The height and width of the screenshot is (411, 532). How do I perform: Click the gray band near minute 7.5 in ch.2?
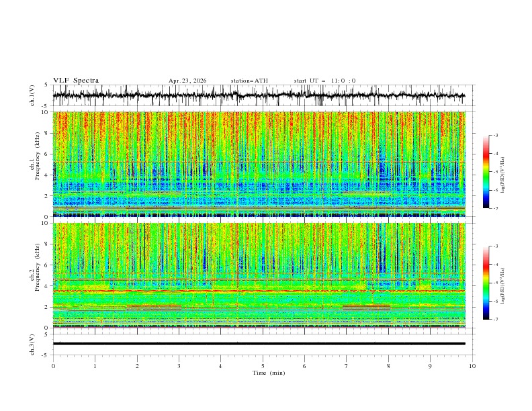tap(367, 308)
